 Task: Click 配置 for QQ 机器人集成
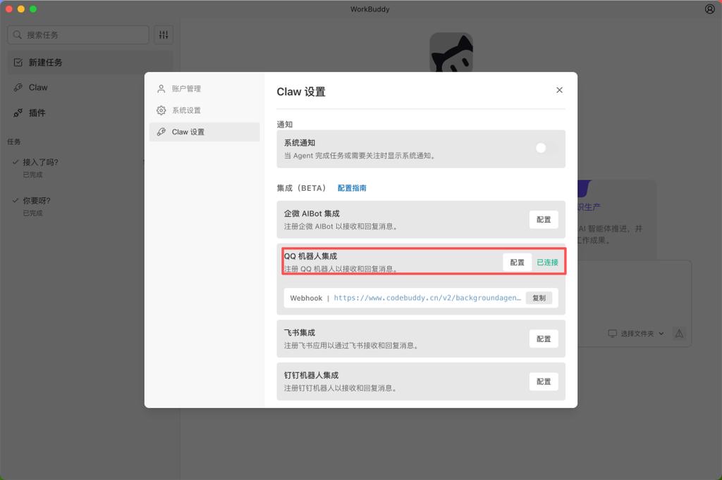[517, 262]
